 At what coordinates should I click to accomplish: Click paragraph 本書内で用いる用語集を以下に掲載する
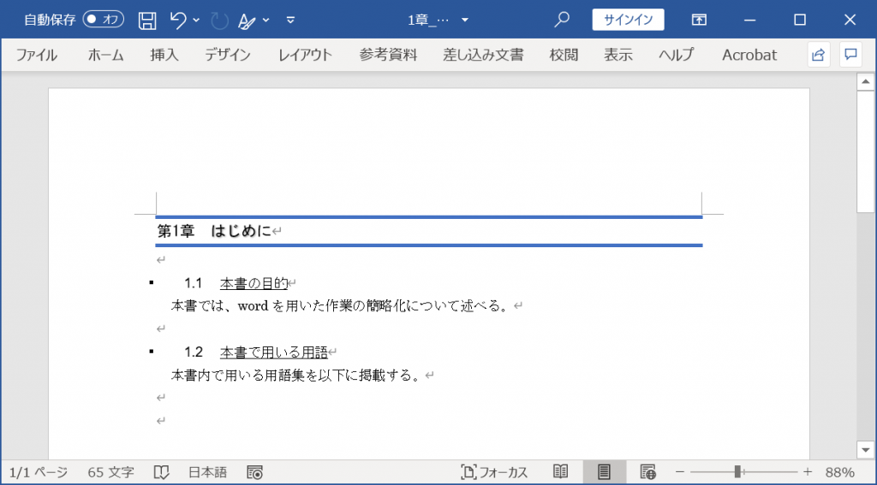point(295,376)
